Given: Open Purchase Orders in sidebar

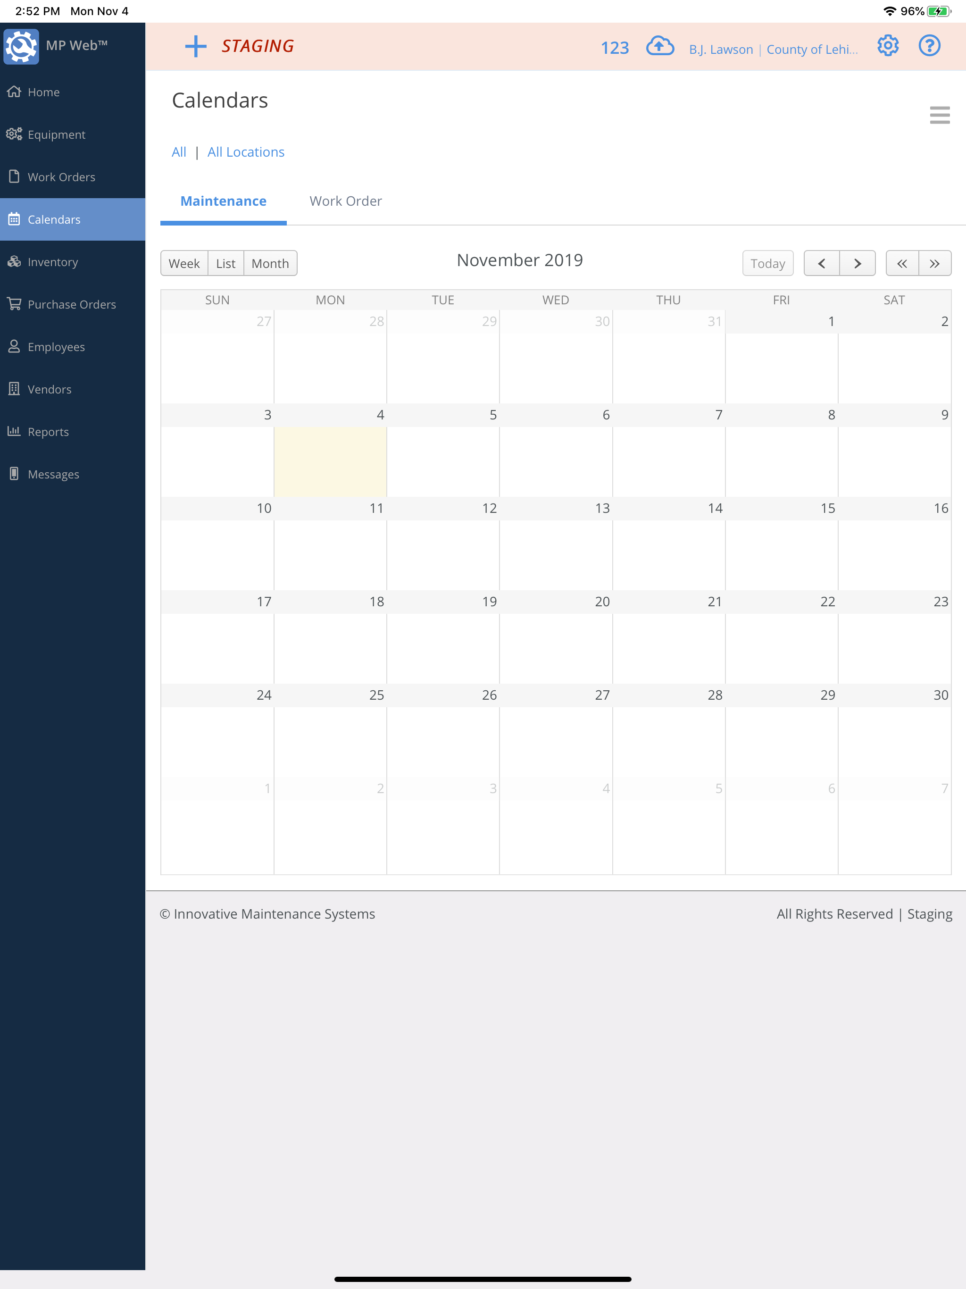Looking at the screenshot, I should coord(72,305).
